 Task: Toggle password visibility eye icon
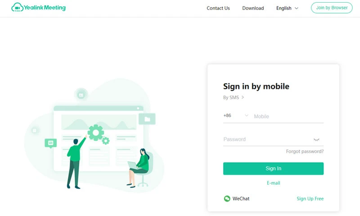click(316, 140)
